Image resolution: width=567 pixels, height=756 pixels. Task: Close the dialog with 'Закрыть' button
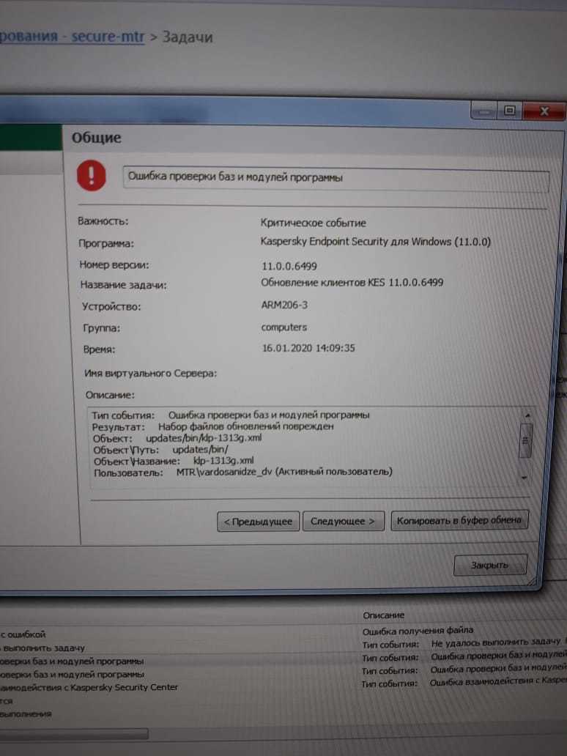click(x=490, y=565)
